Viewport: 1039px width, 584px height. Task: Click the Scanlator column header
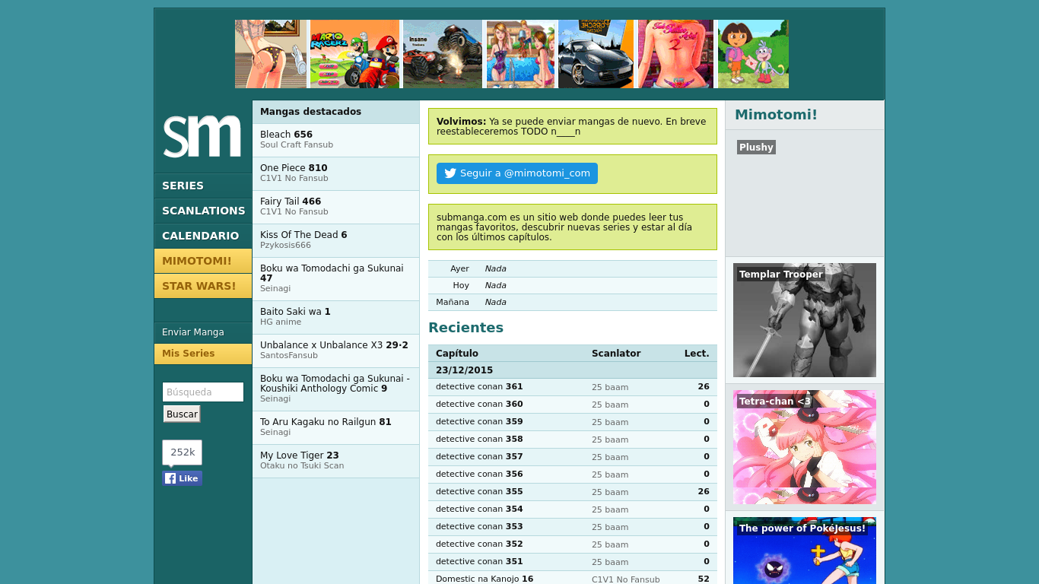(x=616, y=354)
